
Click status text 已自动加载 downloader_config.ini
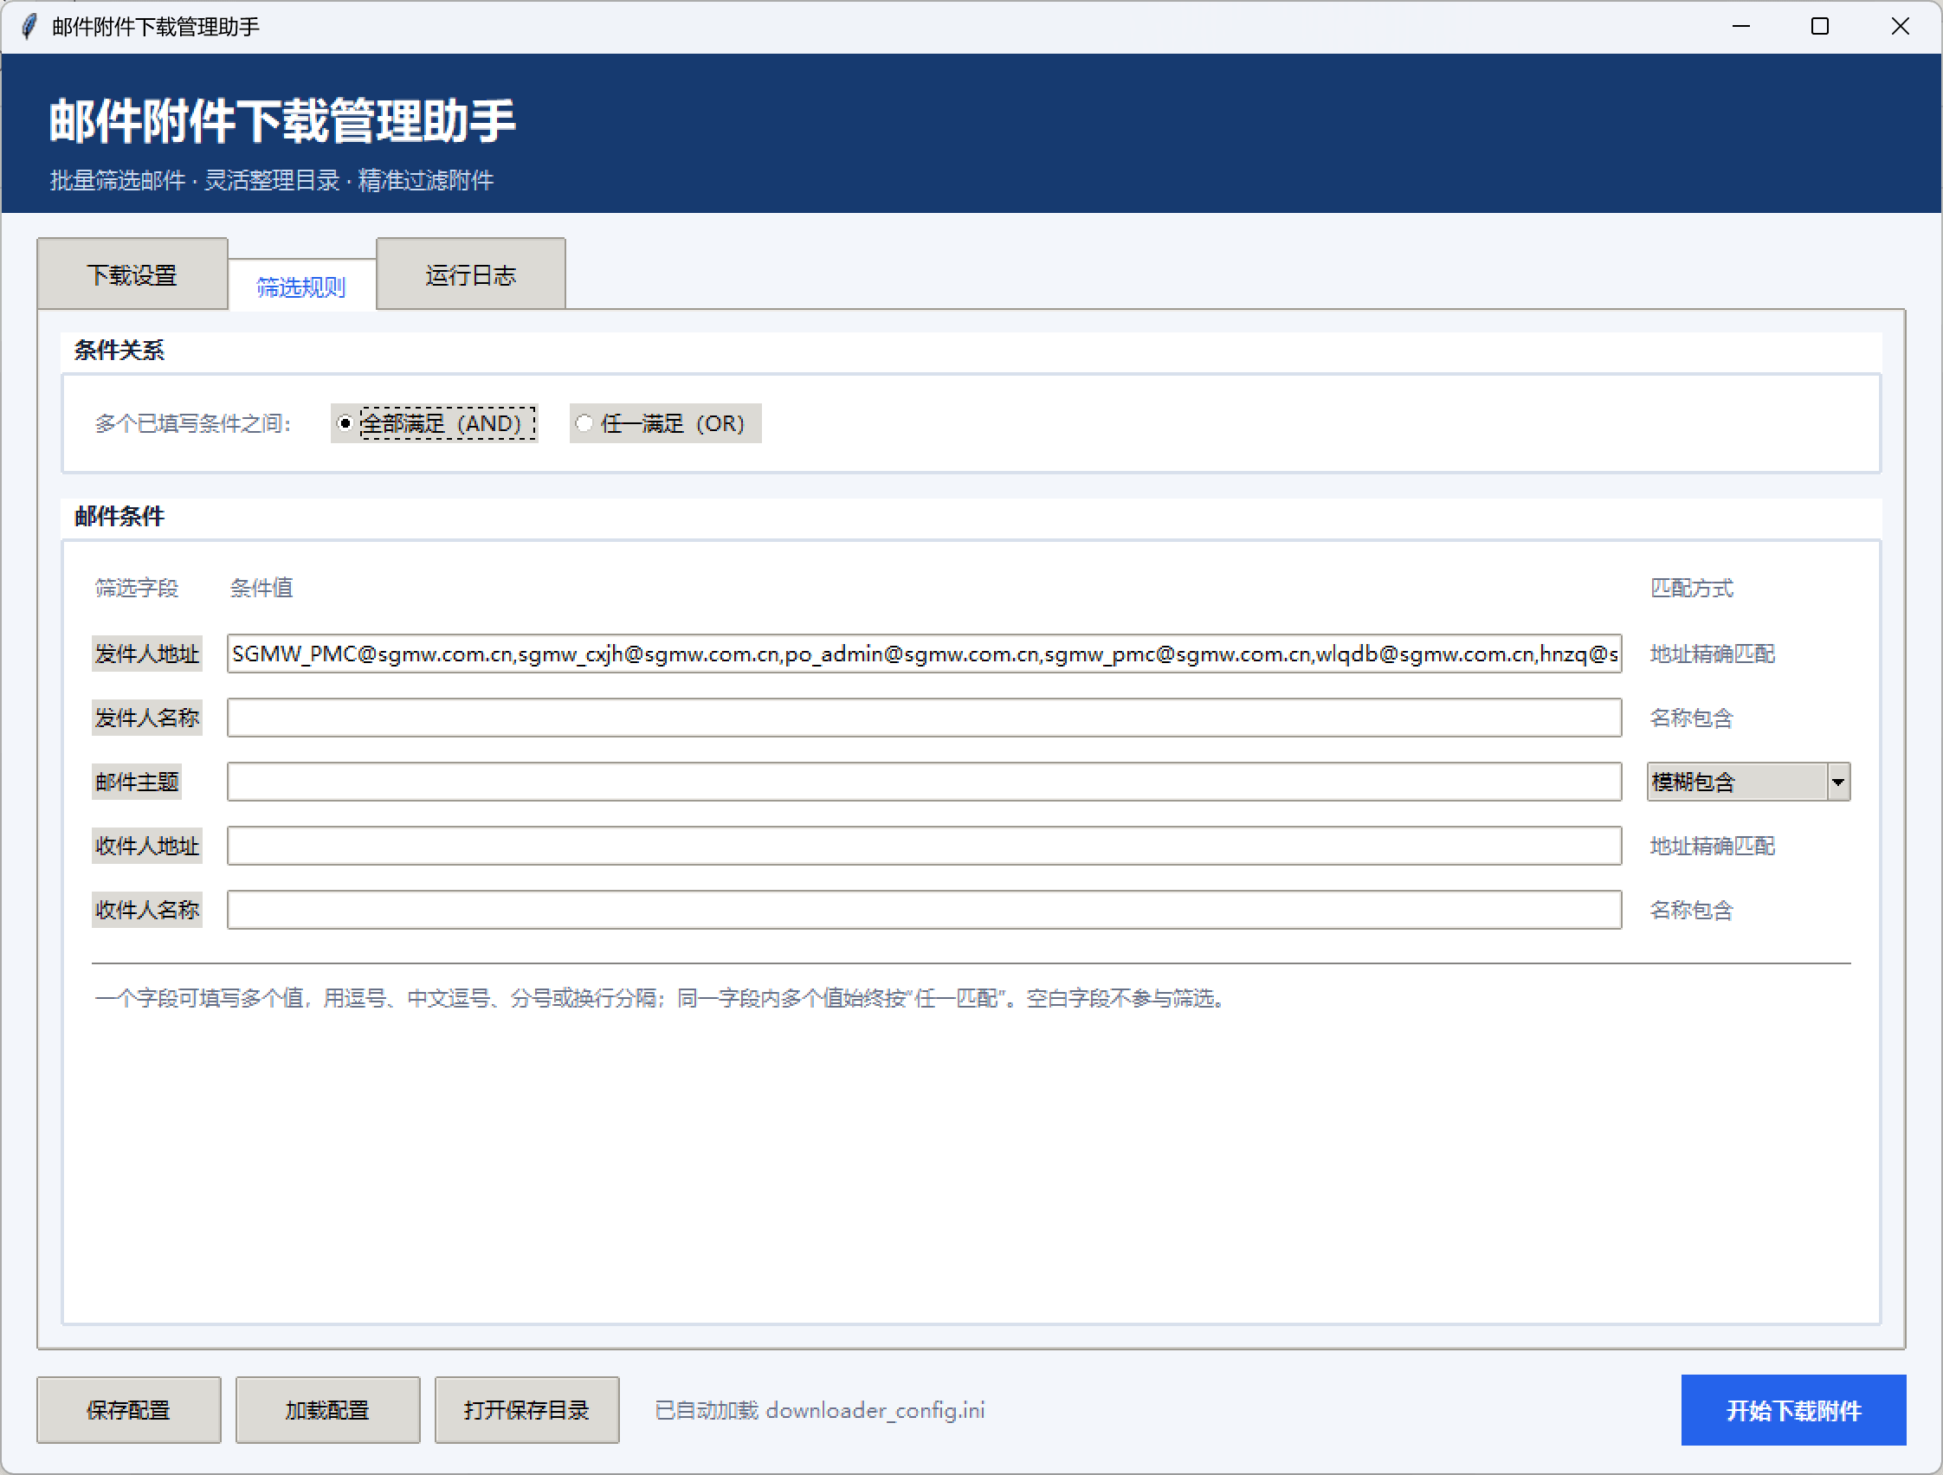coord(819,1410)
